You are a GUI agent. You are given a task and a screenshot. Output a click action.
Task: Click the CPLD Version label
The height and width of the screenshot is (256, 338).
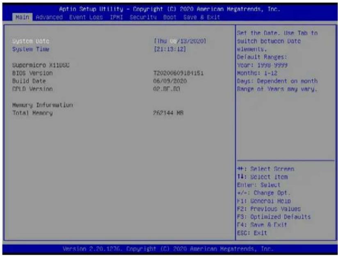(x=32, y=89)
